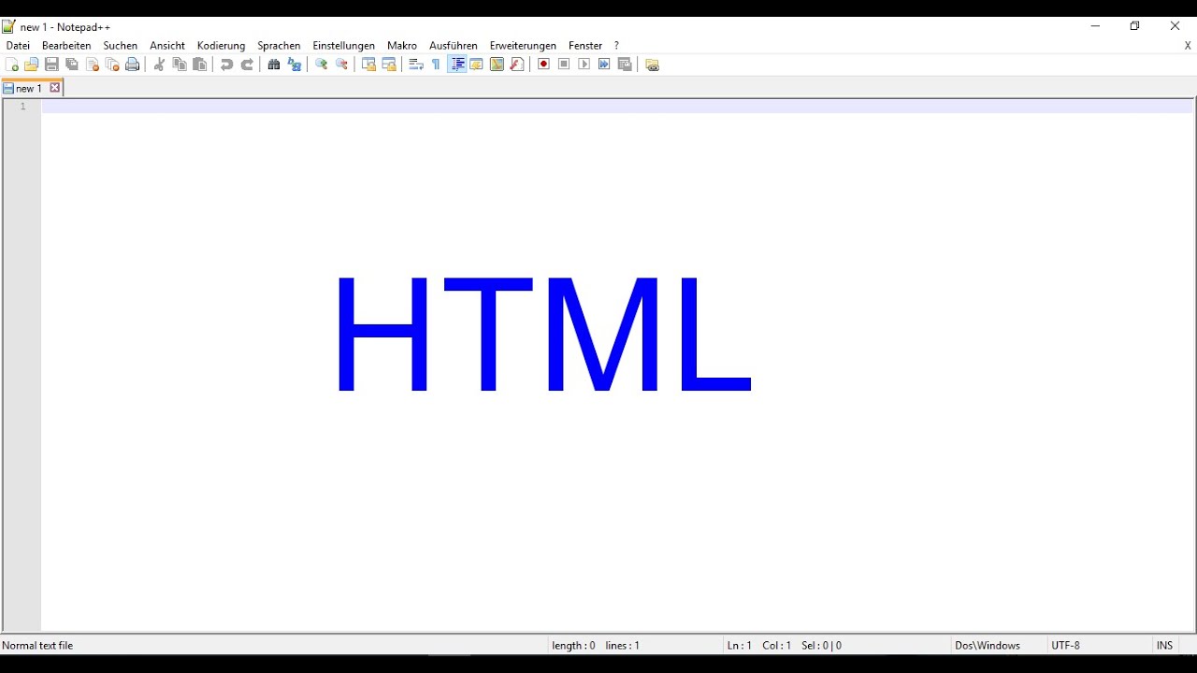This screenshot has width=1197, height=673.
Task: Click line number 1 in margin
Action: point(23,107)
